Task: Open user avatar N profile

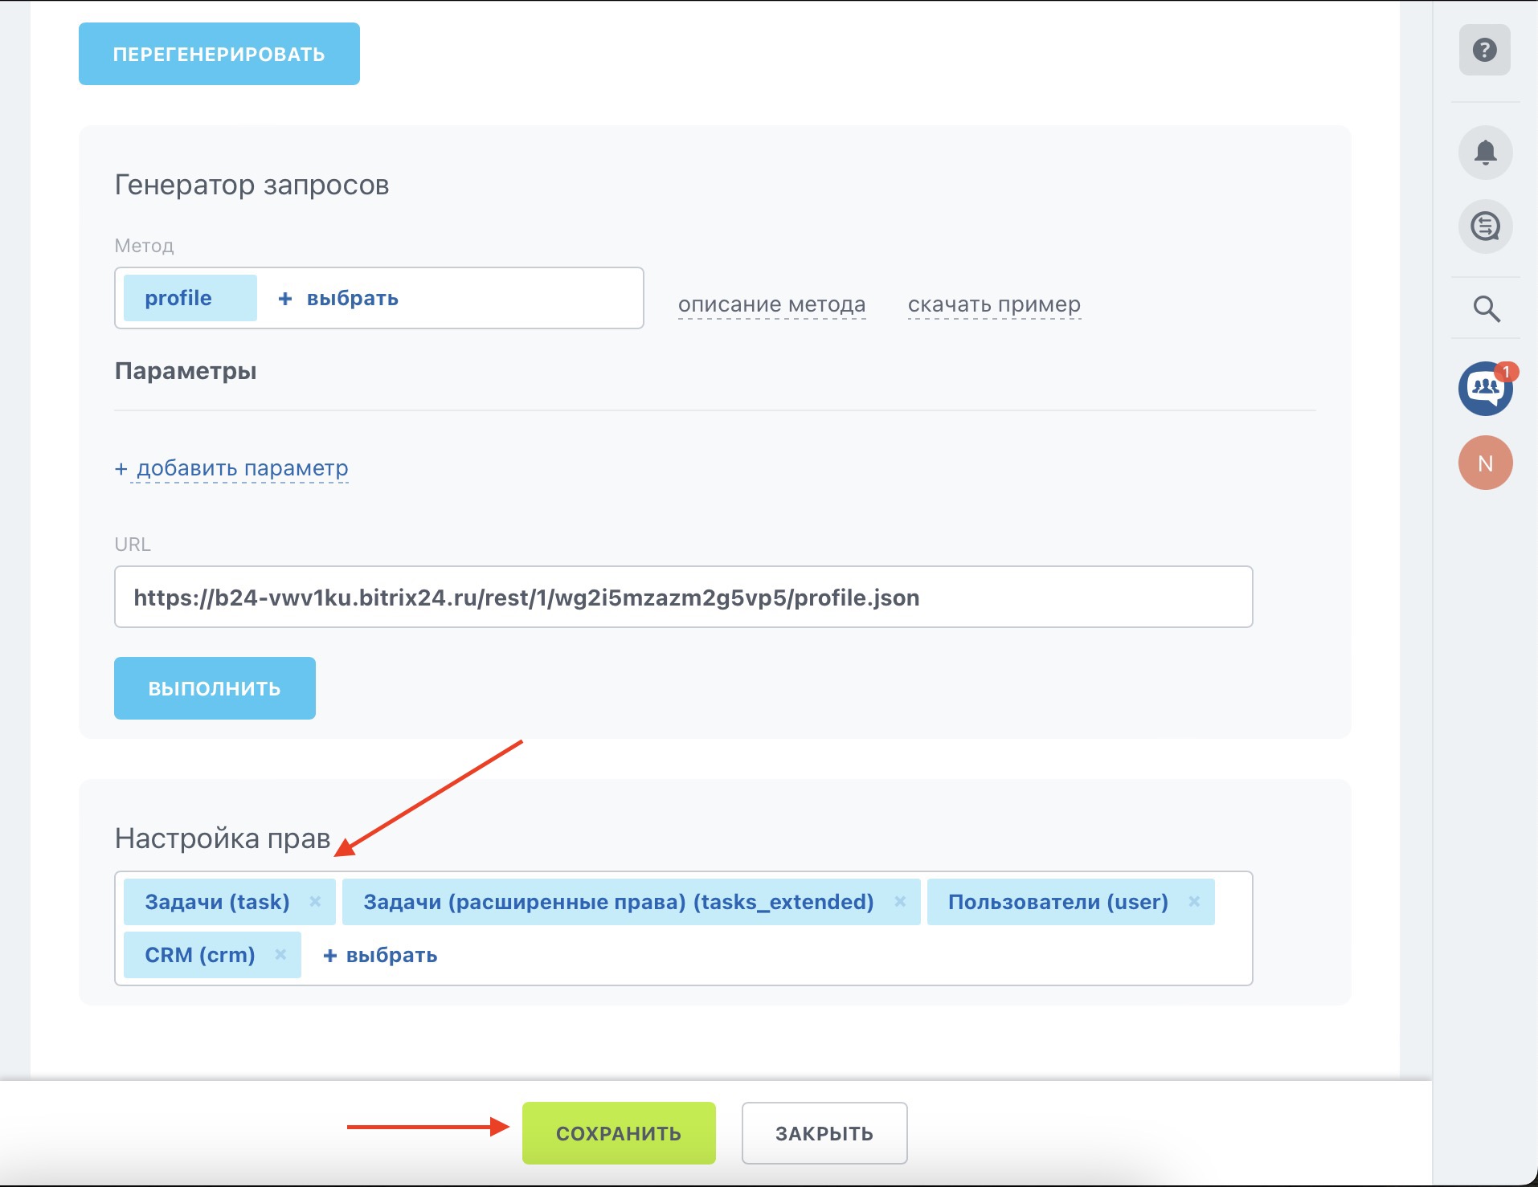Action: [1485, 463]
